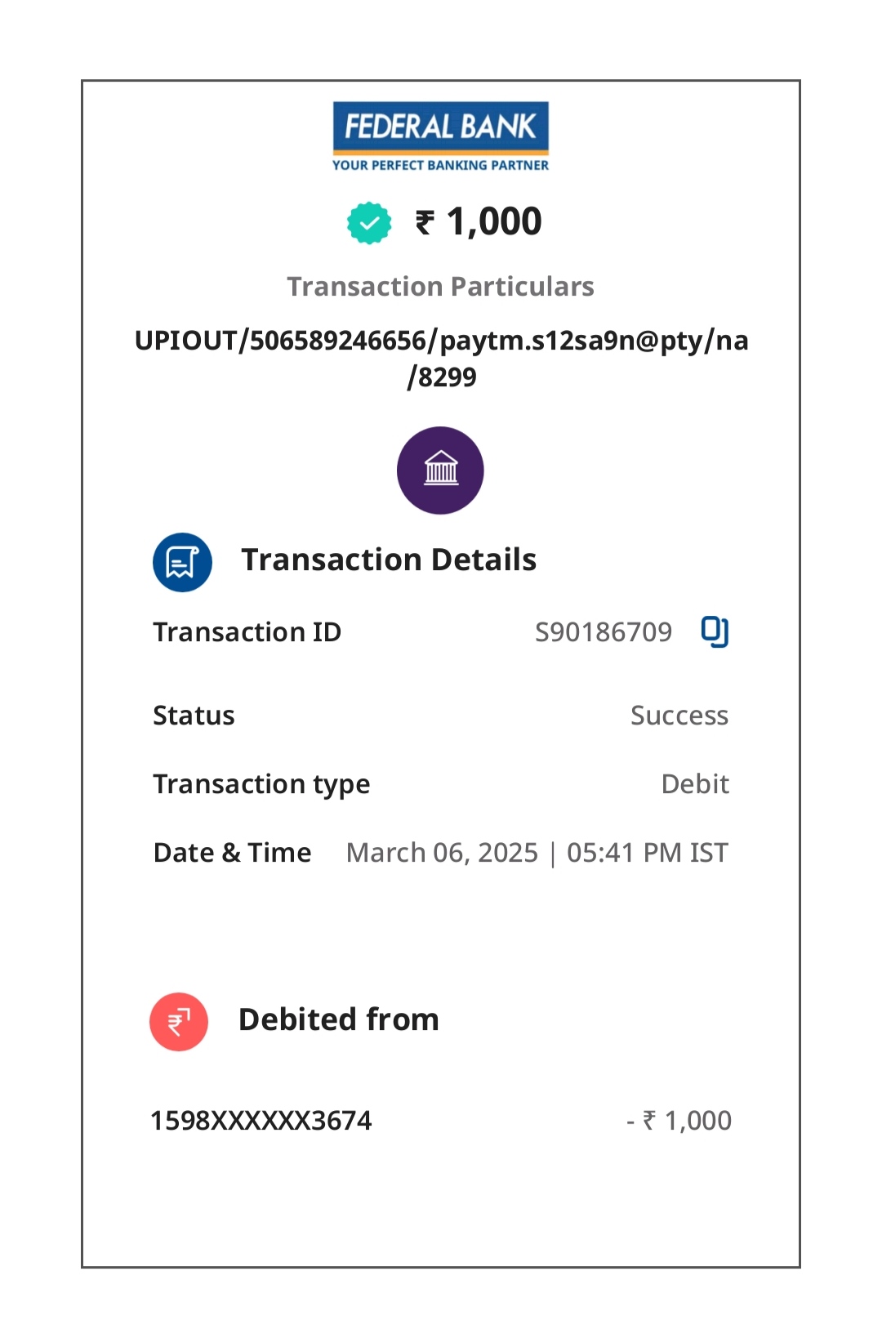Viewport: 882px width, 1338px height.
Task: Click the - ₹ 1,000 debited amount
Action: click(x=679, y=1121)
